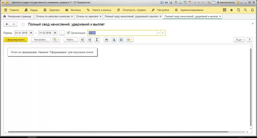The width and height of the screenshot is (257, 138).
Task: Close the report form with the x
Action: [x=253, y=24]
